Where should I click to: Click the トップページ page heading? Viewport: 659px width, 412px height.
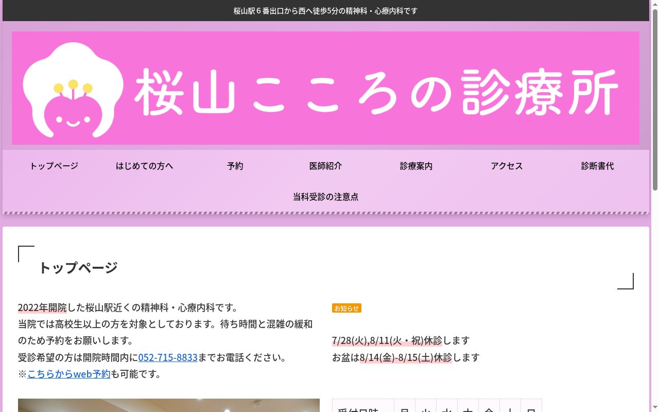[x=78, y=268]
